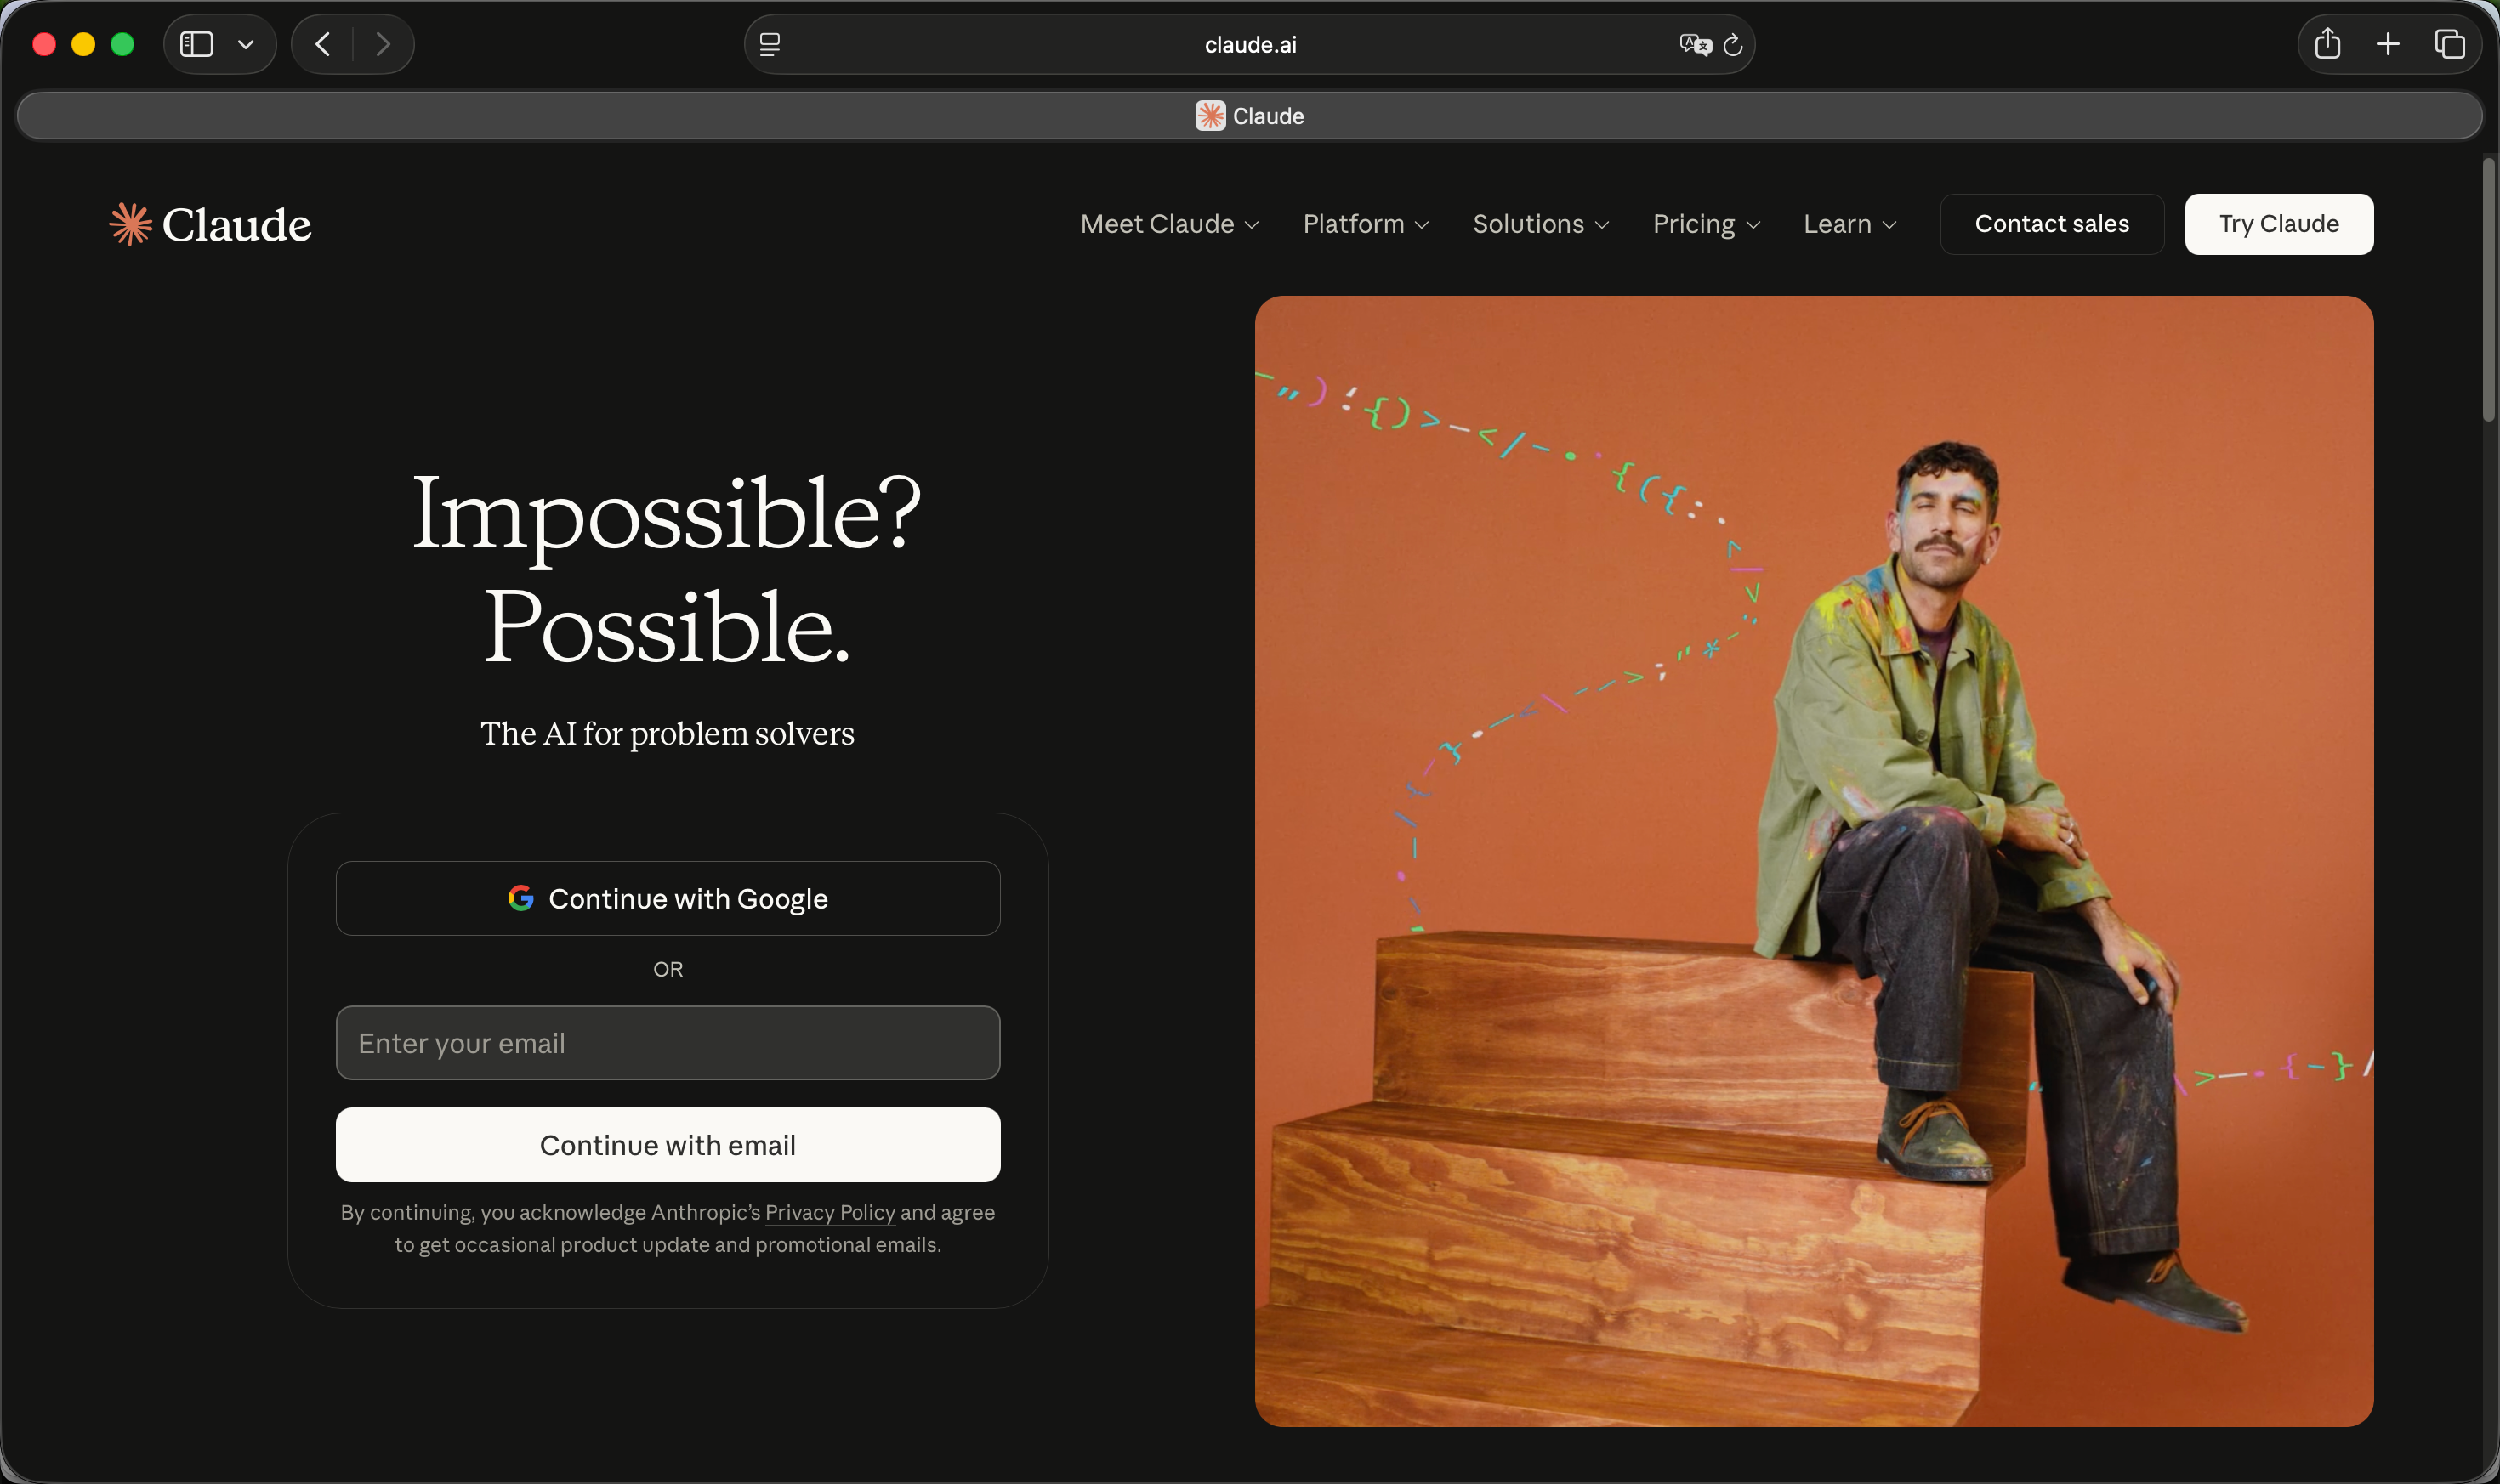Show tab overview icon
Image resolution: width=2500 pixels, height=1484 pixels.
2449,44
